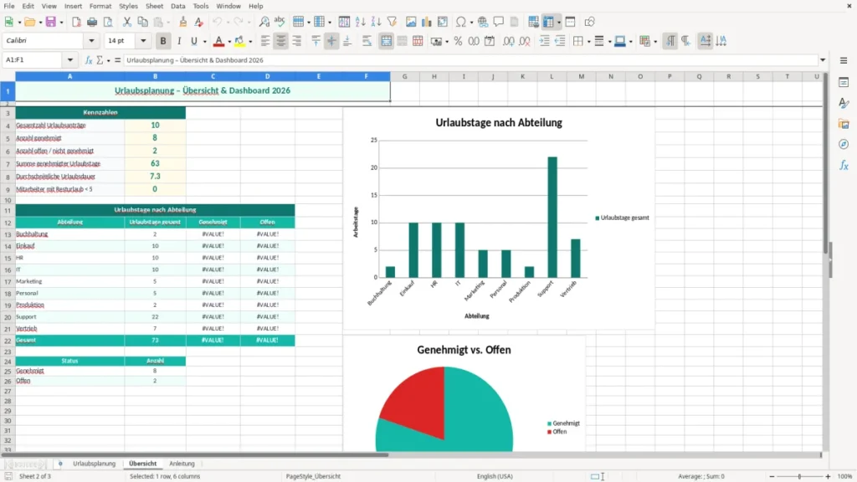Click the zoom out minus button

[772, 476]
